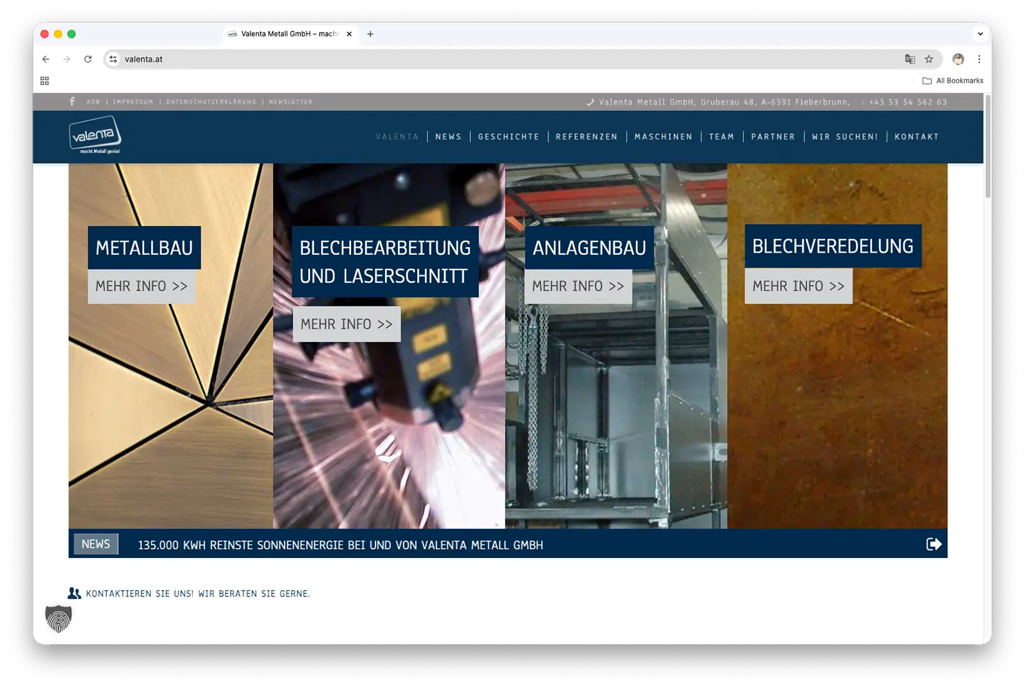The height and width of the screenshot is (688, 1025).
Task: Open Chrome three-dot menu
Action: click(979, 59)
